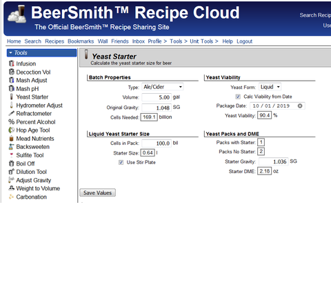Open the Carbonation tool link
Viewport: 331px width, 298px height.
tap(32, 197)
